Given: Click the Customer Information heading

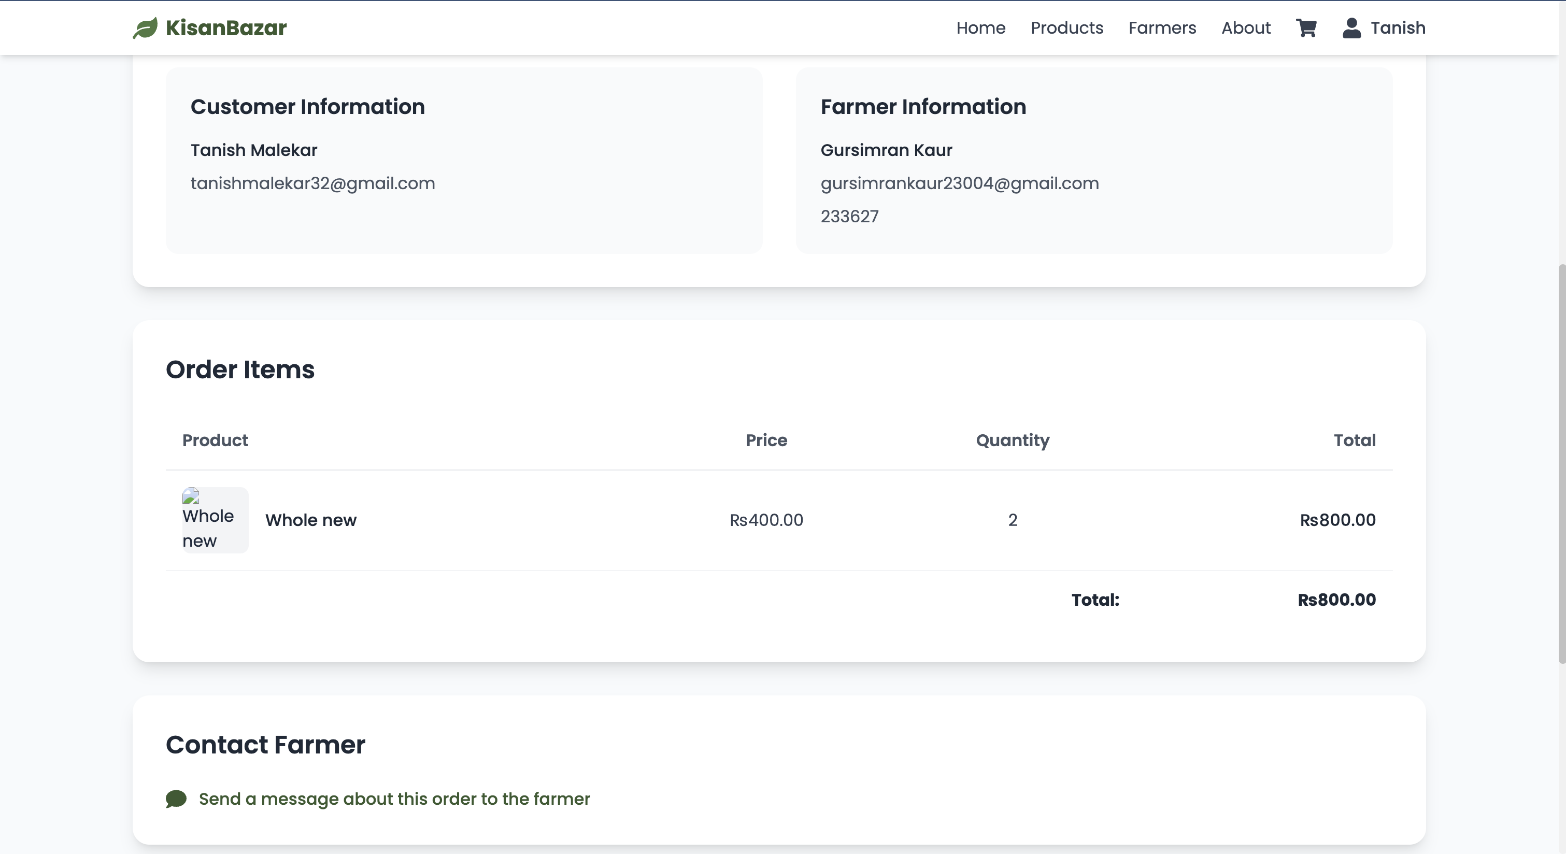Looking at the screenshot, I should point(308,107).
